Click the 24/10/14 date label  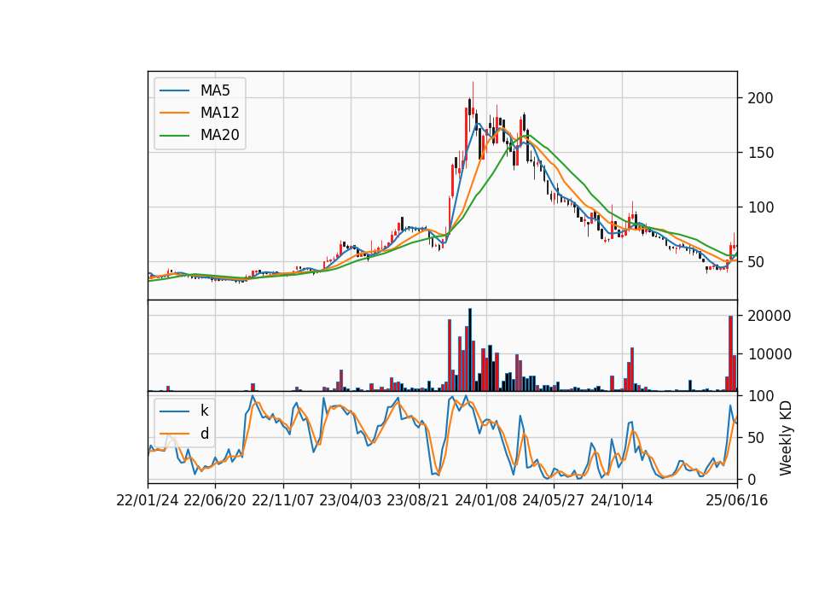coord(622,501)
